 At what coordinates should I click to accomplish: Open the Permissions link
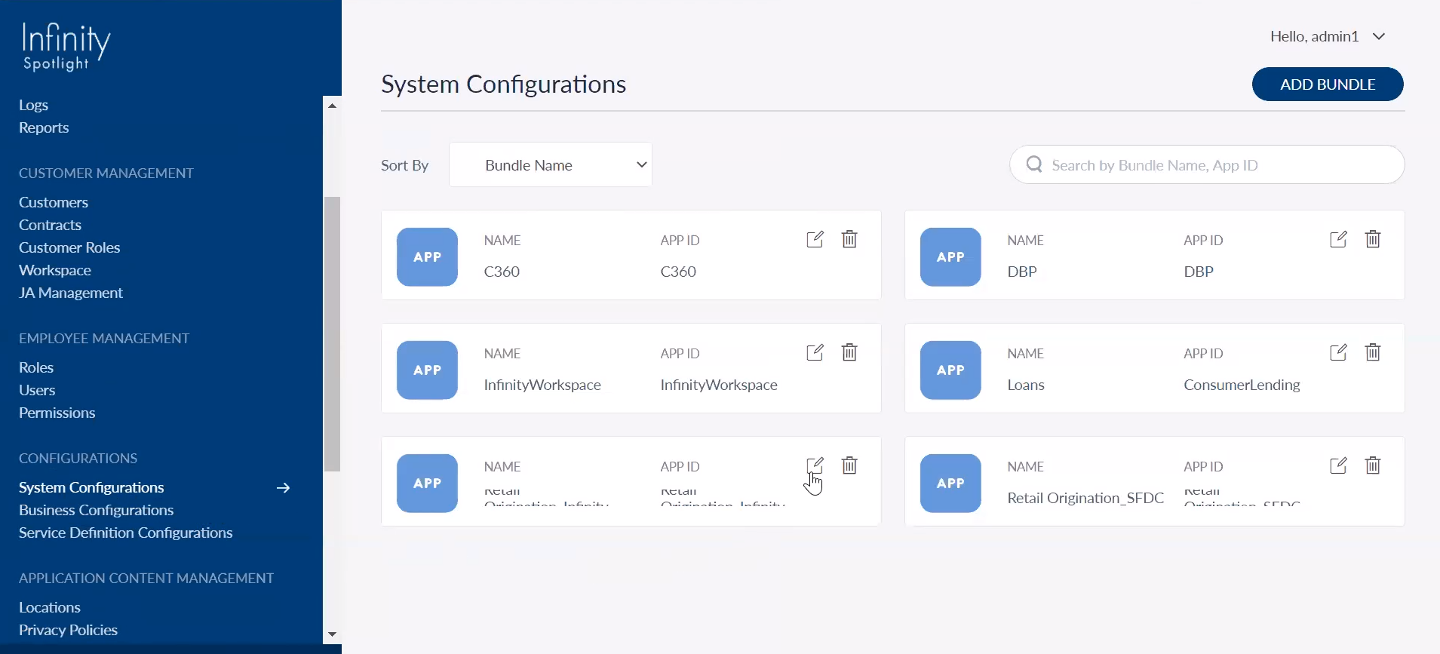pos(57,413)
